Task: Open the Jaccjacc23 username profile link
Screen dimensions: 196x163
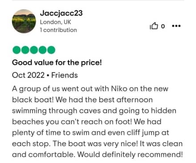Action: click(61, 13)
